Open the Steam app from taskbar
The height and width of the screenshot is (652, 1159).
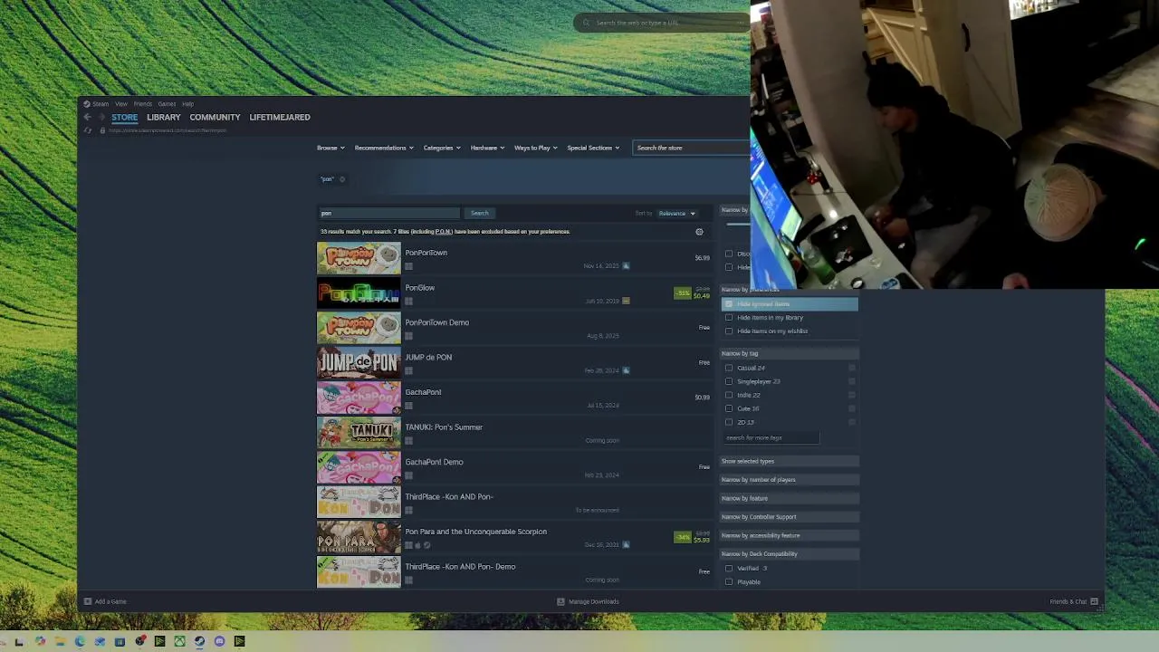pyautogui.click(x=199, y=641)
